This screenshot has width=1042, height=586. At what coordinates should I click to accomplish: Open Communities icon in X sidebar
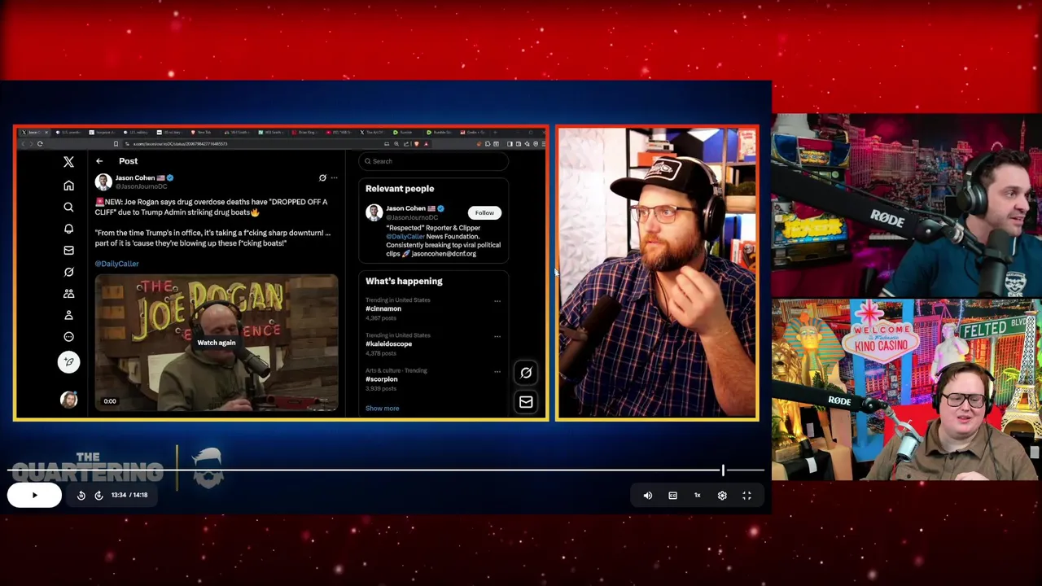coord(68,293)
